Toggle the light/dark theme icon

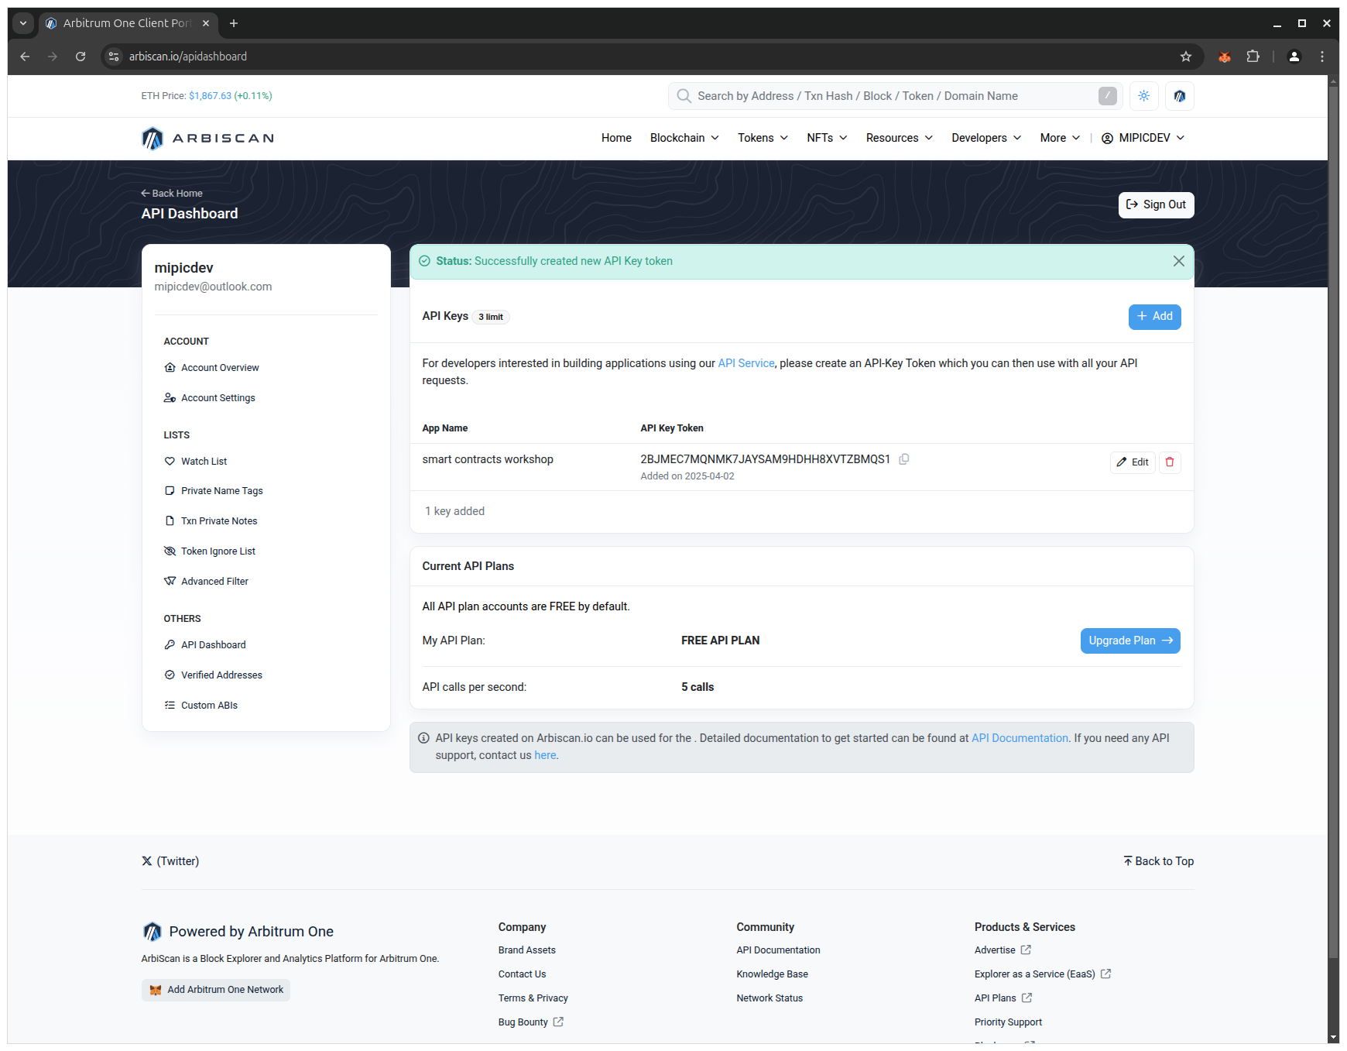(1143, 96)
